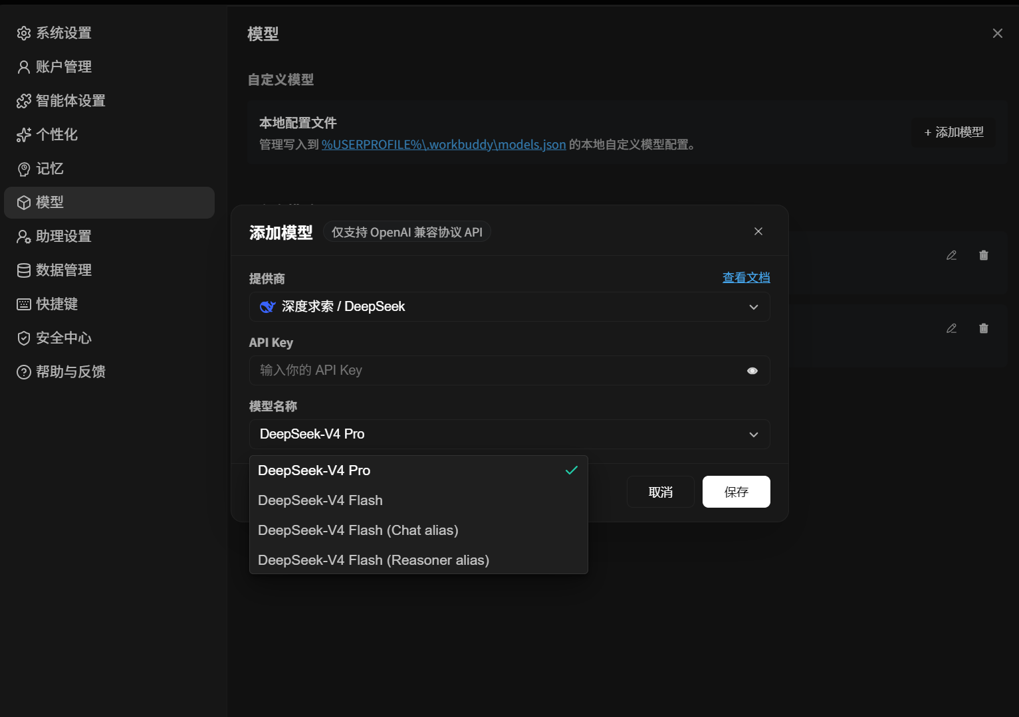This screenshot has height=717, width=1019.
Task: Click the 本地配置文件 title text
Action: [298, 123]
